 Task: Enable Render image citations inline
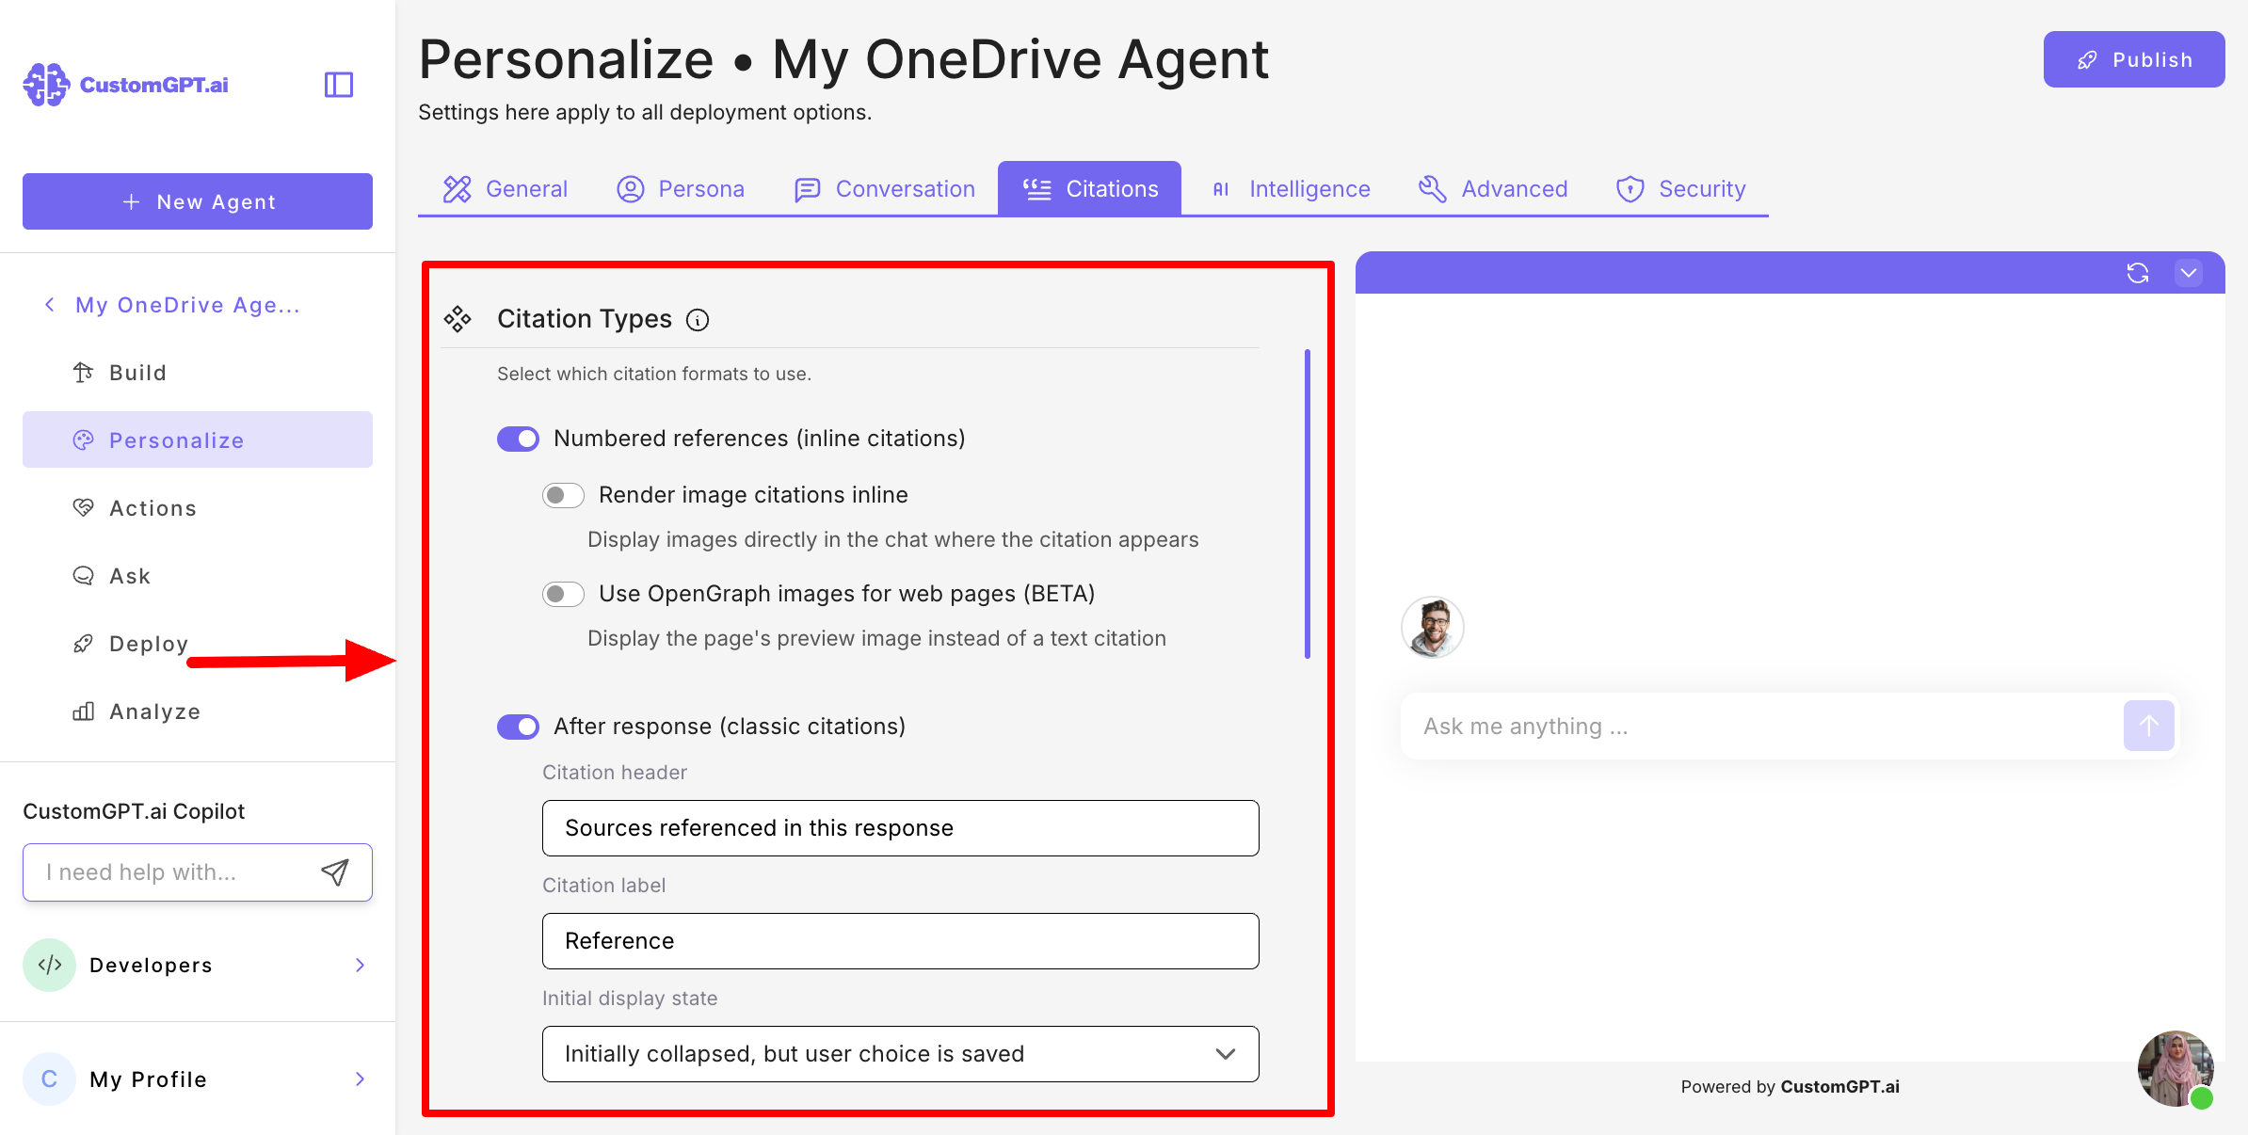coord(563,495)
